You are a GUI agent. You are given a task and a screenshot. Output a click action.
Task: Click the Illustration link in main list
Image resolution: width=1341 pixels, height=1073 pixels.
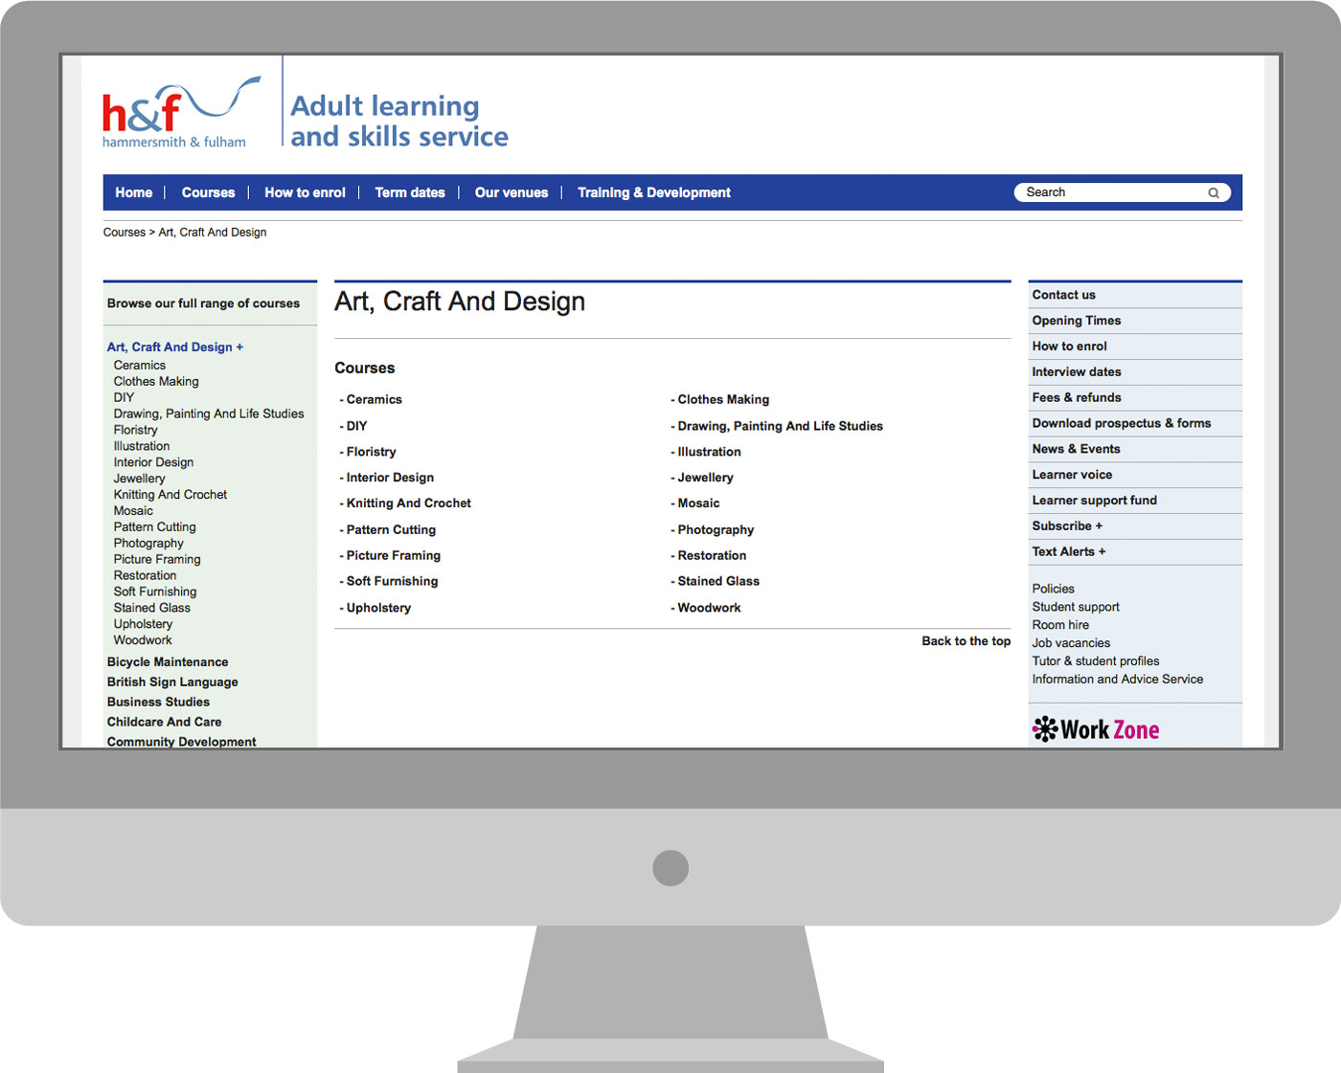pyautogui.click(x=709, y=452)
